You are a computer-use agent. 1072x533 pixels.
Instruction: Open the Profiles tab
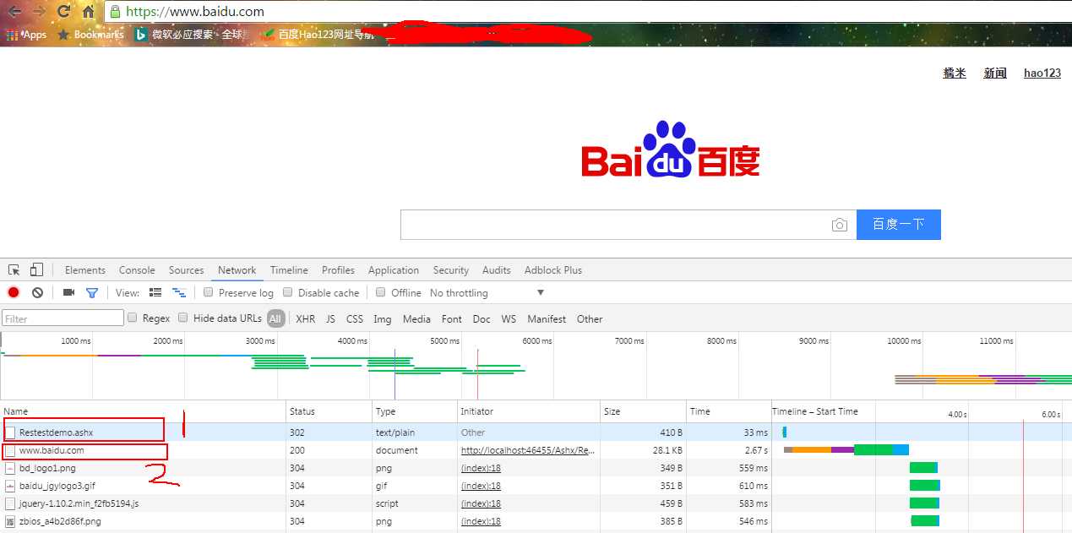(x=338, y=270)
